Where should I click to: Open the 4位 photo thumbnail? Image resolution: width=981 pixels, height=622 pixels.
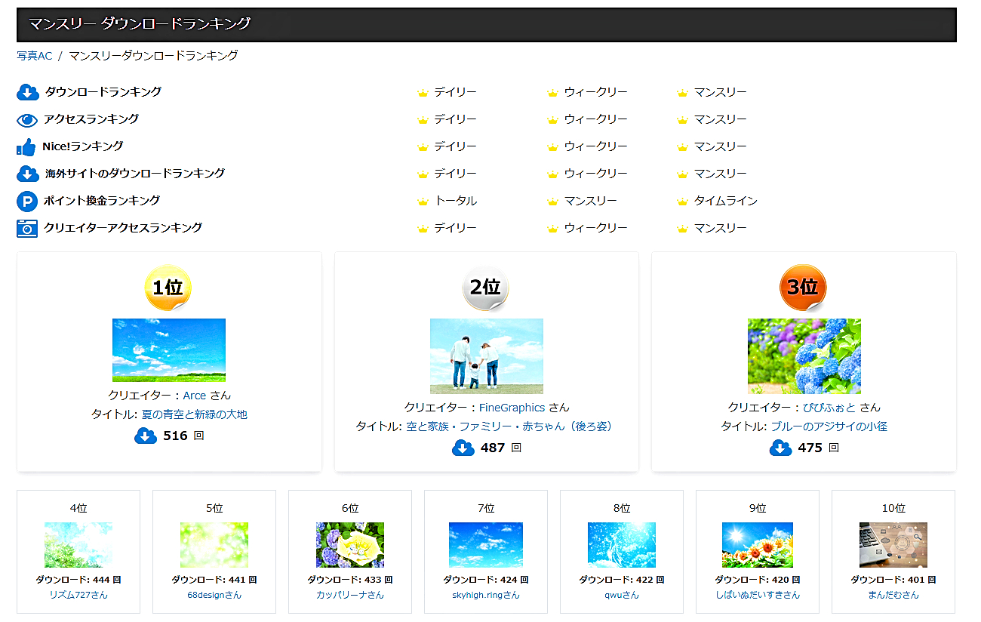point(78,545)
